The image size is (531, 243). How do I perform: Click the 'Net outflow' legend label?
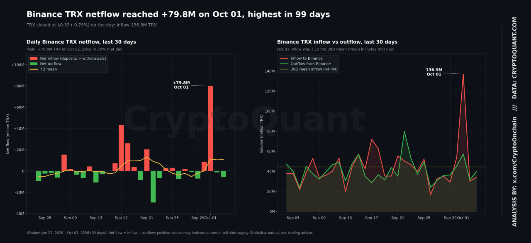coord(51,64)
